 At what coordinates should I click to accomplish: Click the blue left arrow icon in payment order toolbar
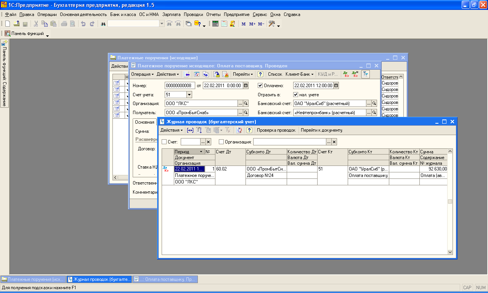click(187, 74)
